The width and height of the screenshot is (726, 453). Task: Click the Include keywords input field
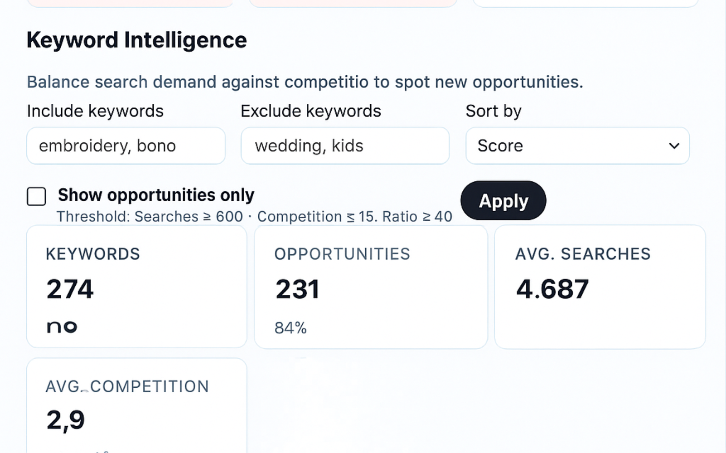coord(126,146)
